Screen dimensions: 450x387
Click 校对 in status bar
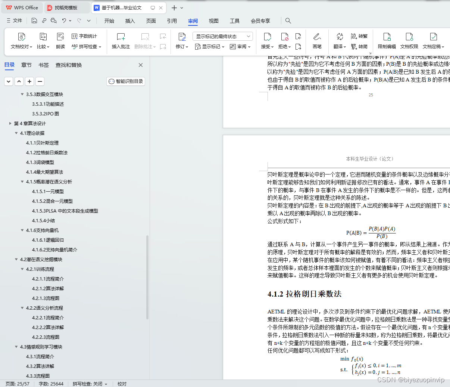pyautogui.click(x=122, y=384)
